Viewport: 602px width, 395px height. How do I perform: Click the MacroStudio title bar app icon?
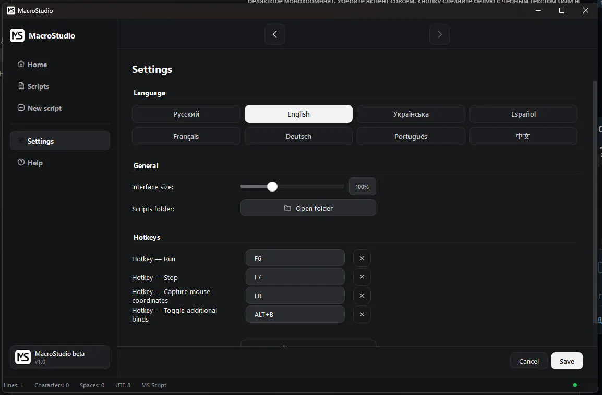[11, 11]
